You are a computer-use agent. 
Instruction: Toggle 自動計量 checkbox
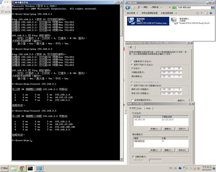coord(133,157)
